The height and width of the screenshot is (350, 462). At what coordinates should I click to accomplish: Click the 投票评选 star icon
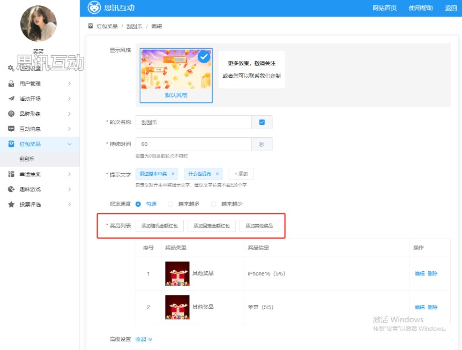click(11, 204)
